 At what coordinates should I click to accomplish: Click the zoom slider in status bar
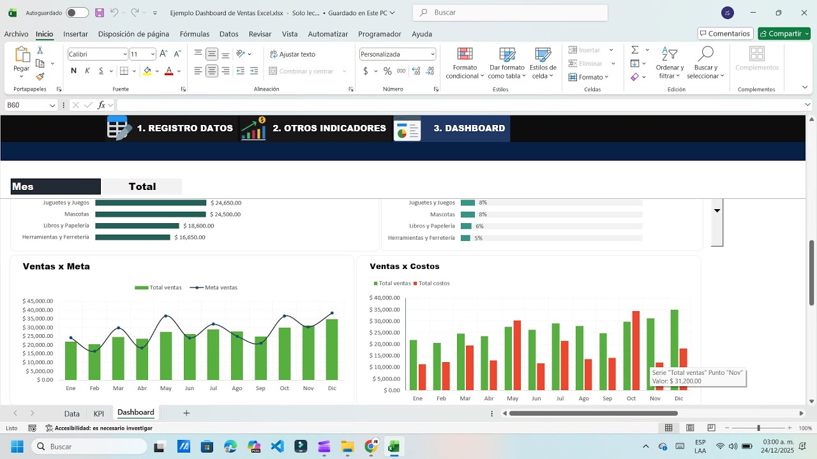(758, 428)
